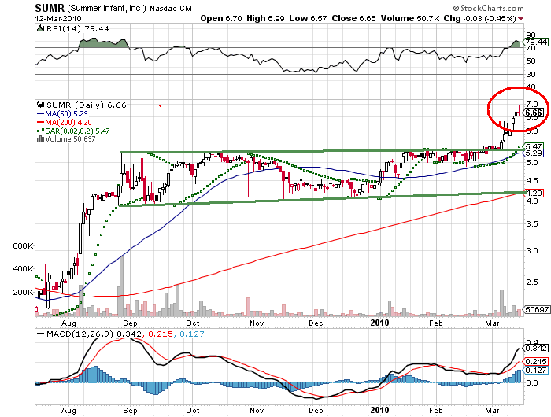Click the company name (Summer Infant, Inc.)
551x417 pixels.
(106, 8)
